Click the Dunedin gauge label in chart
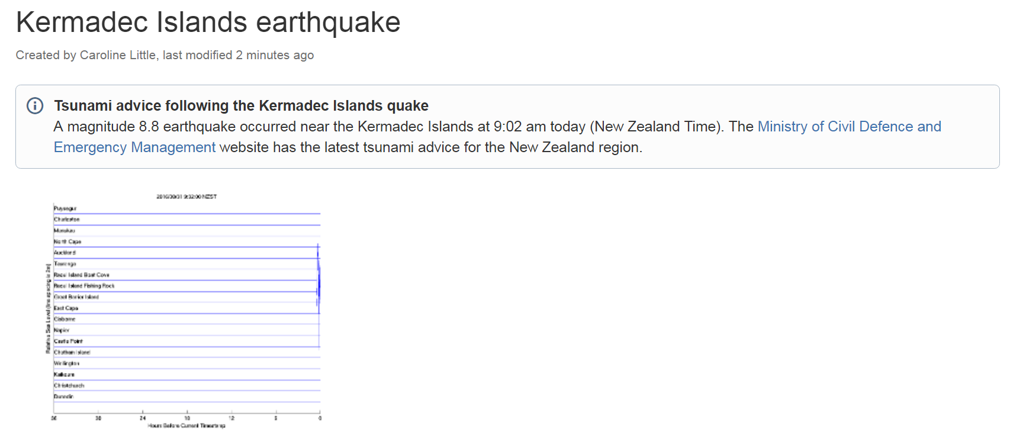This screenshot has height=441, width=1010. (63, 397)
